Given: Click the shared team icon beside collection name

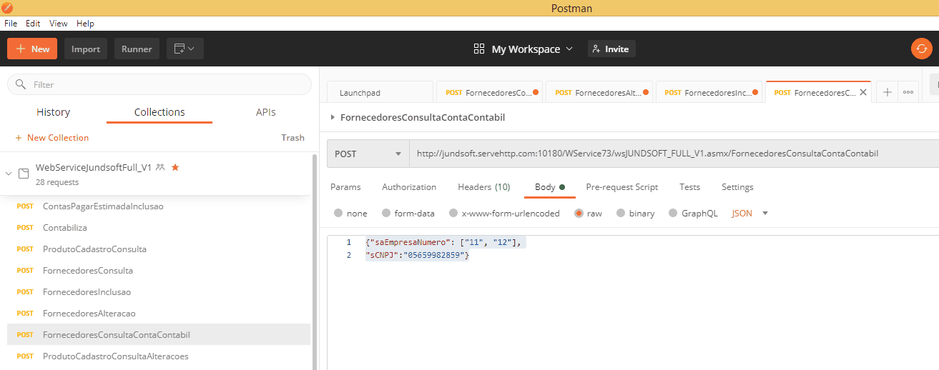Looking at the screenshot, I should 160,167.
